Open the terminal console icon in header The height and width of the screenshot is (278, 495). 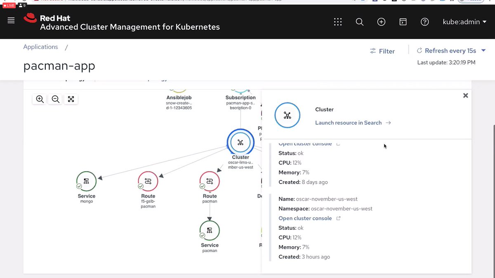click(403, 22)
